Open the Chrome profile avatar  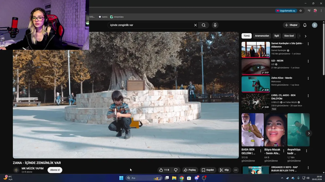click(315, 11)
